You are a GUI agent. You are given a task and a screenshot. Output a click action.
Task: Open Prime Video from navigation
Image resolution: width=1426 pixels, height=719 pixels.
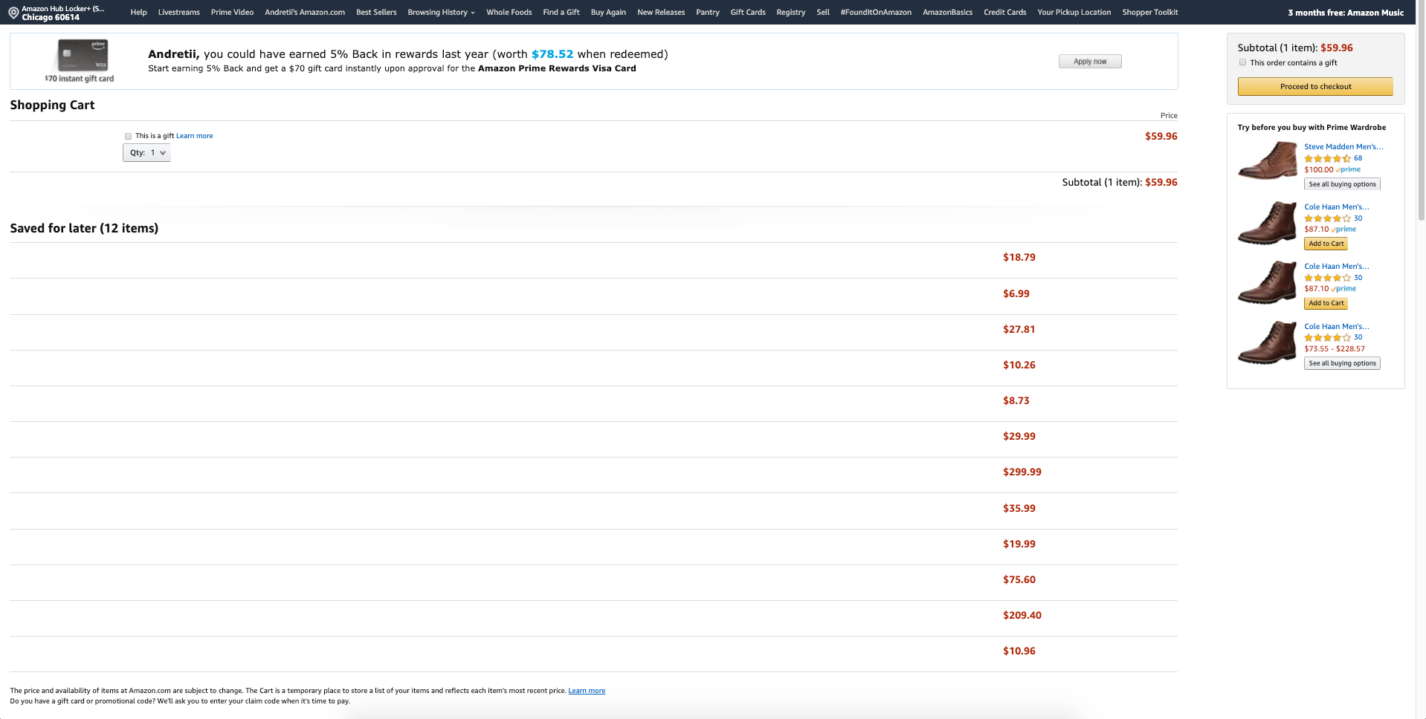[232, 13]
